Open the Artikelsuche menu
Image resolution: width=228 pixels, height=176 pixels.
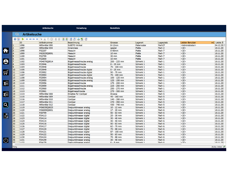click(x=48, y=28)
